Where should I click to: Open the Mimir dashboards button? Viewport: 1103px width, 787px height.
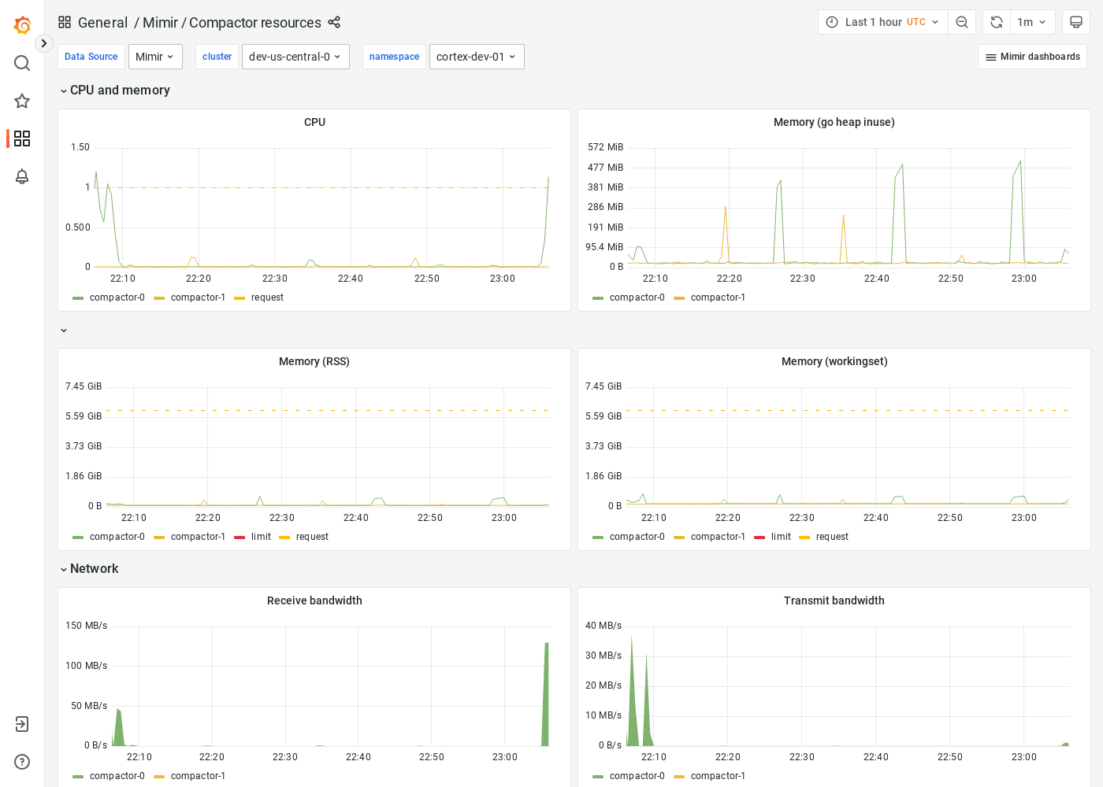[x=1032, y=57]
